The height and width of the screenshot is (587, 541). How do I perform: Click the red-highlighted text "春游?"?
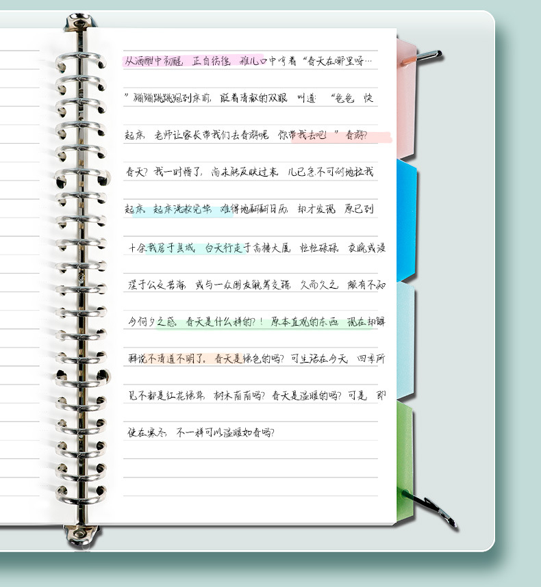pyautogui.click(x=356, y=135)
